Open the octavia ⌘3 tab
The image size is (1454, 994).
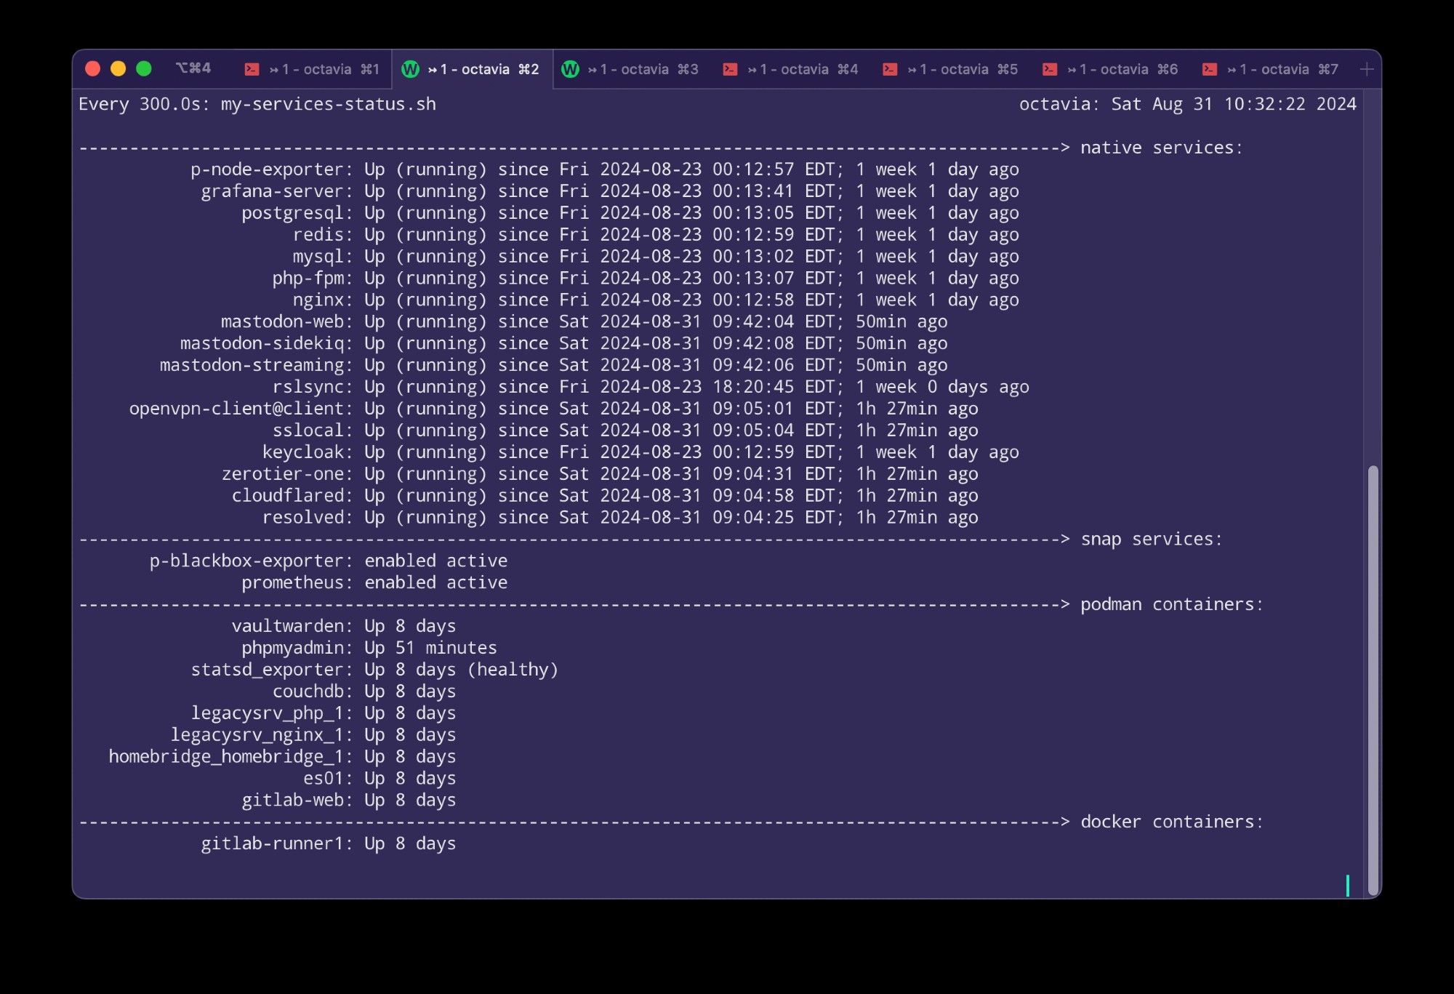coord(632,69)
